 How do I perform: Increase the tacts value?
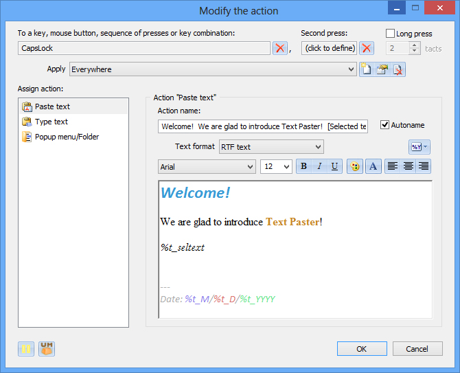(414, 45)
